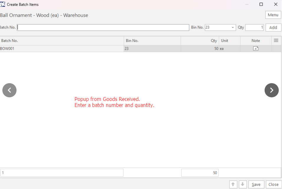
Task: Go to next slide arrow
Action: tap(272, 90)
